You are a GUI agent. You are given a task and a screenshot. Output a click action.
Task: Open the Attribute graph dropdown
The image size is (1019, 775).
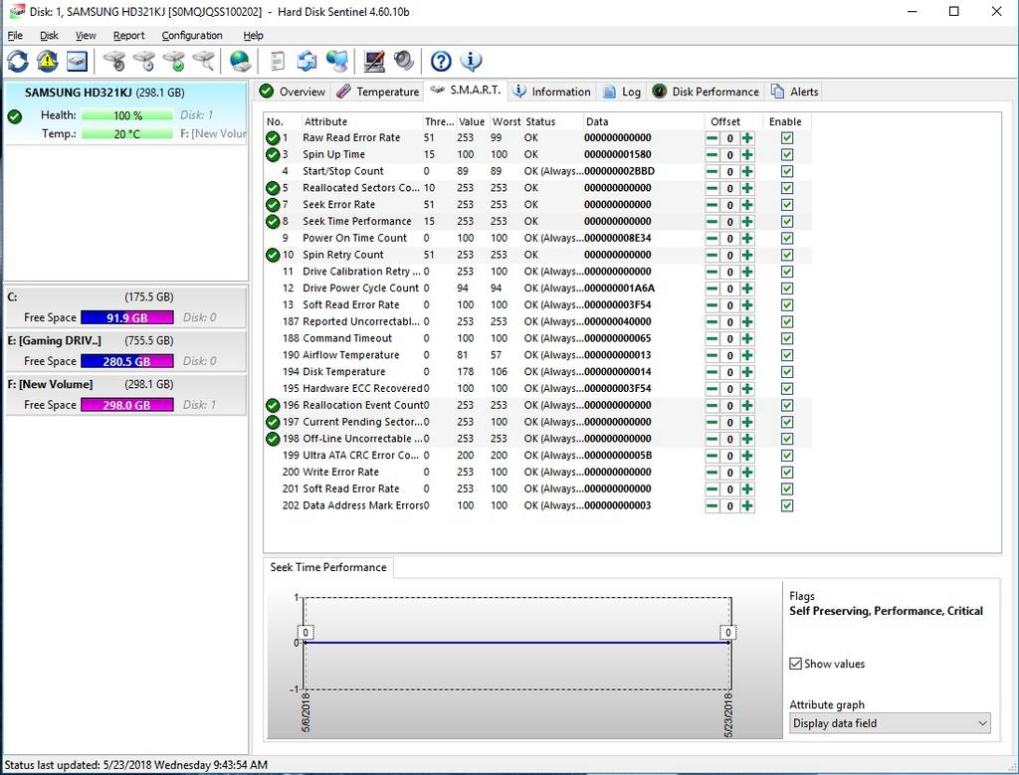(x=890, y=723)
